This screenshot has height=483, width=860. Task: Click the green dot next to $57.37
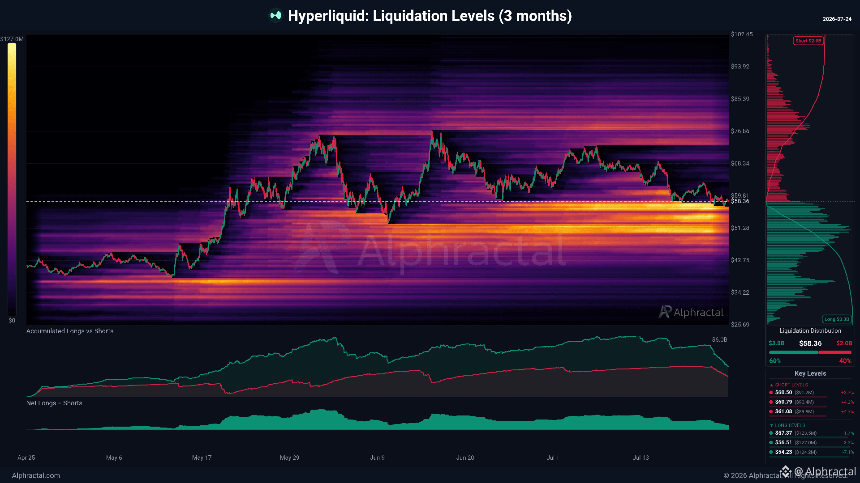point(771,433)
